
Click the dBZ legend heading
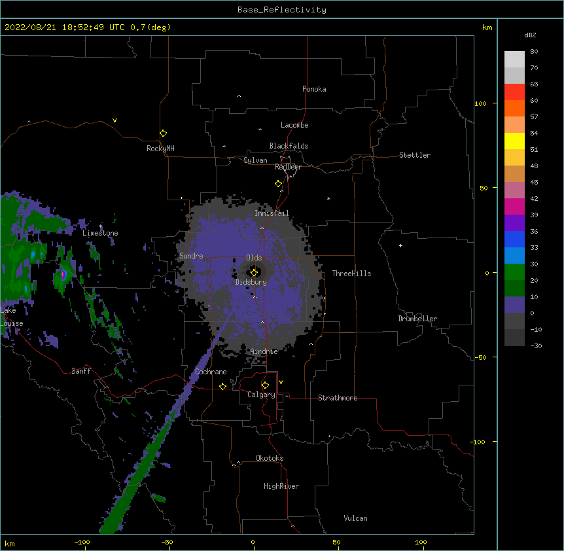point(530,35)
